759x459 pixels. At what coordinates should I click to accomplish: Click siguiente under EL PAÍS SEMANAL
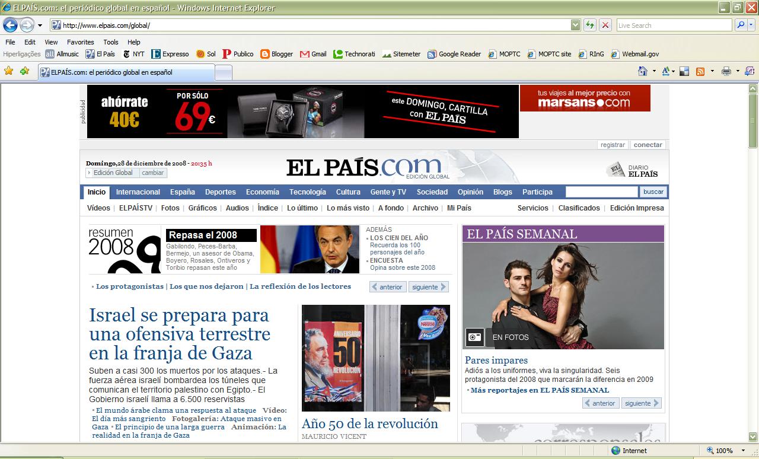(x=642, y=403)
